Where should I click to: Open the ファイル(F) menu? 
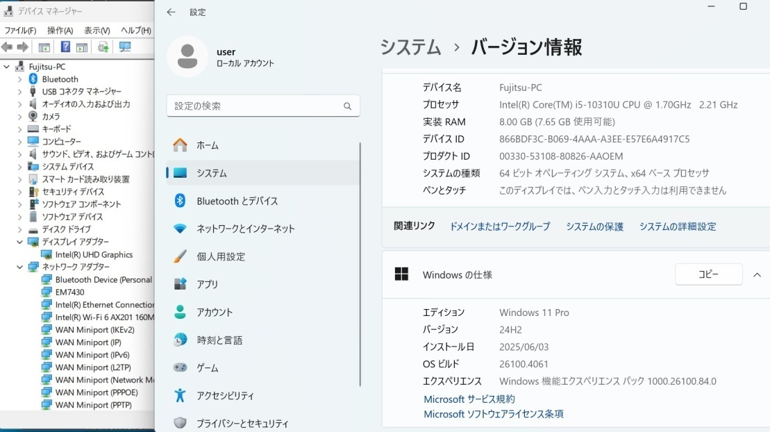tap(20, 31)
